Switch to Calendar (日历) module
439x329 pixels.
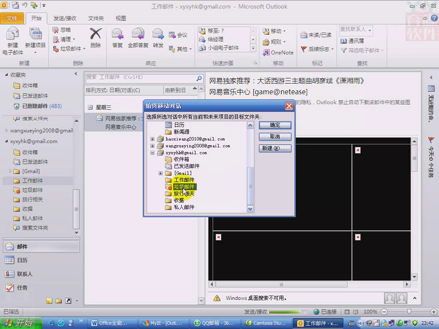coord(42,260)
